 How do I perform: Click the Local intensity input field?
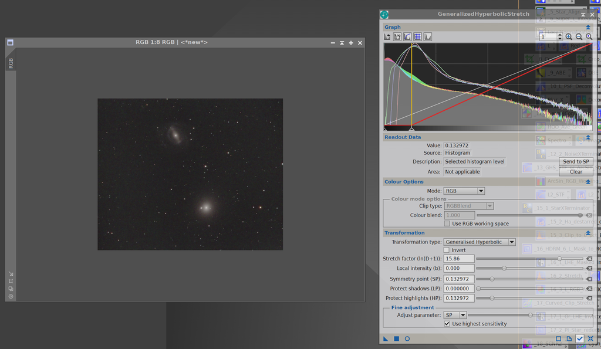click(x=459, y=268)
